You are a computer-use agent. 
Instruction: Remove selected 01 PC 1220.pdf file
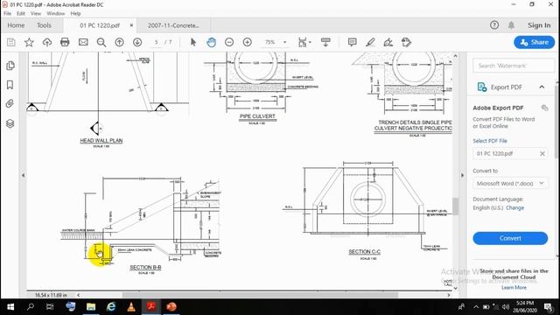point(542,154)
